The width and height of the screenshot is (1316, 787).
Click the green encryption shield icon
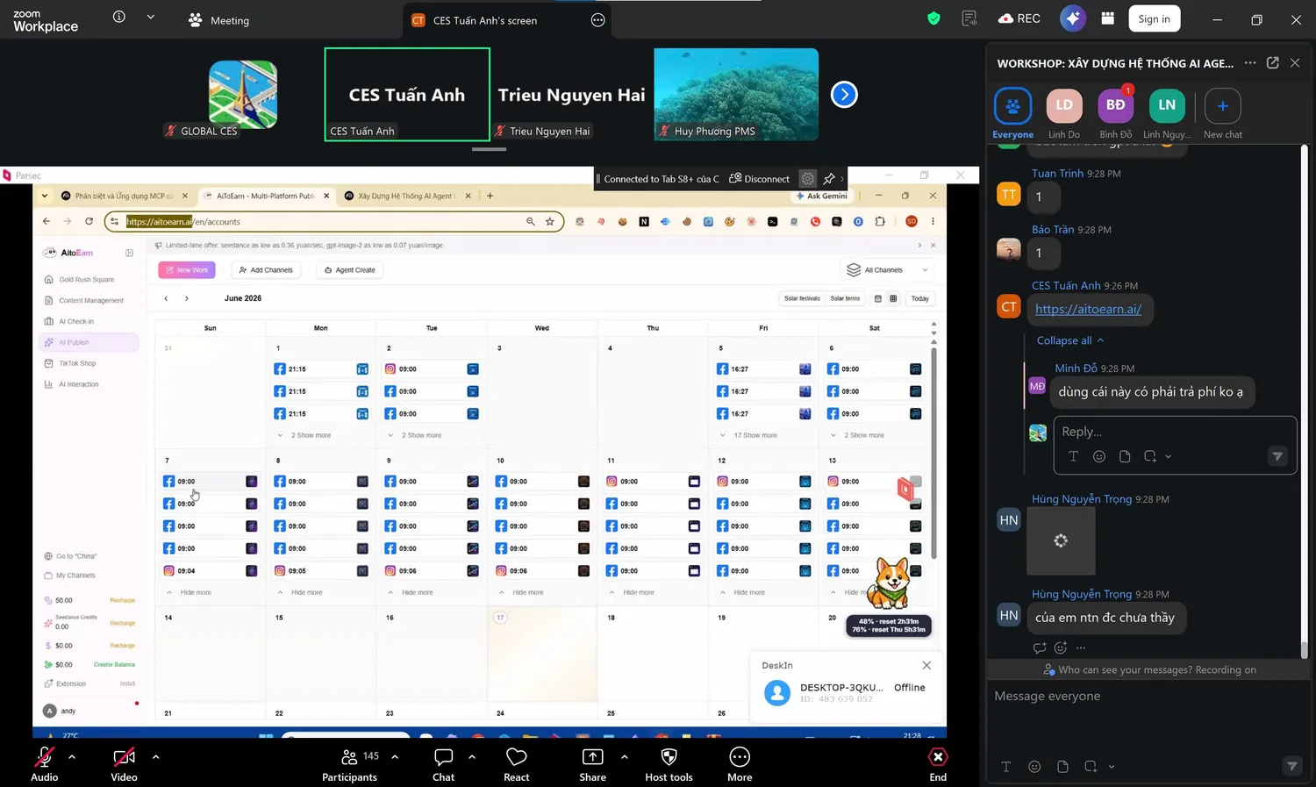point(933,18)
